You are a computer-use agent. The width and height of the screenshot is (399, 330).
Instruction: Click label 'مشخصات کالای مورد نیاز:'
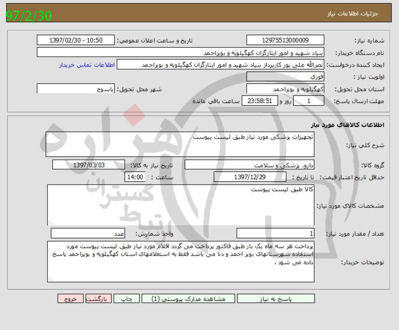350,206
